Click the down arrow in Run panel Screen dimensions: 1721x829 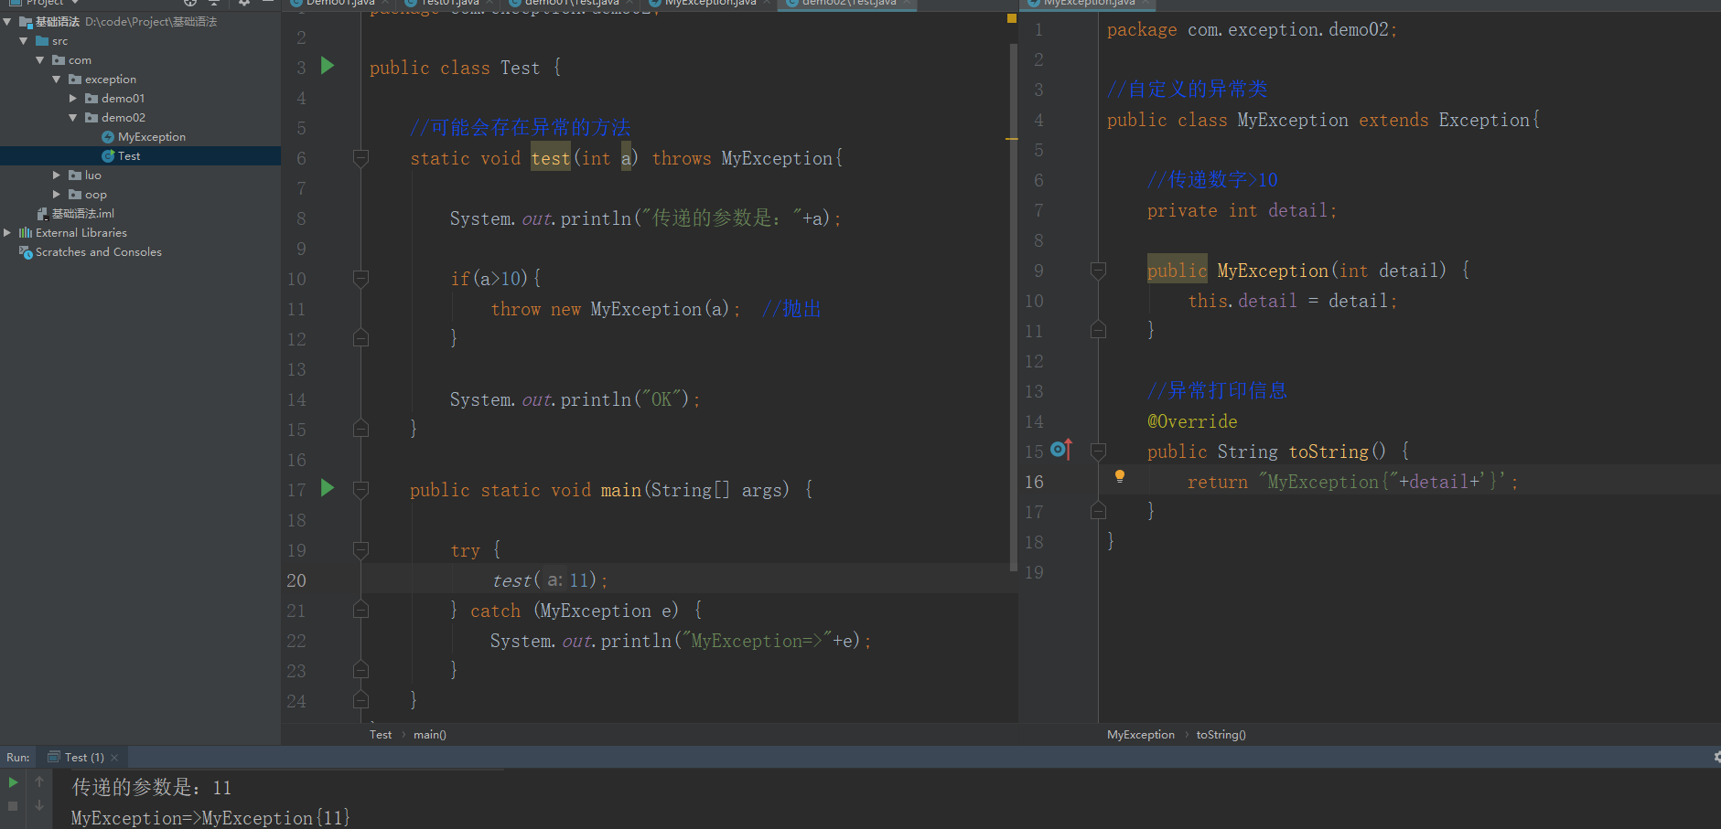coord(39,806)
